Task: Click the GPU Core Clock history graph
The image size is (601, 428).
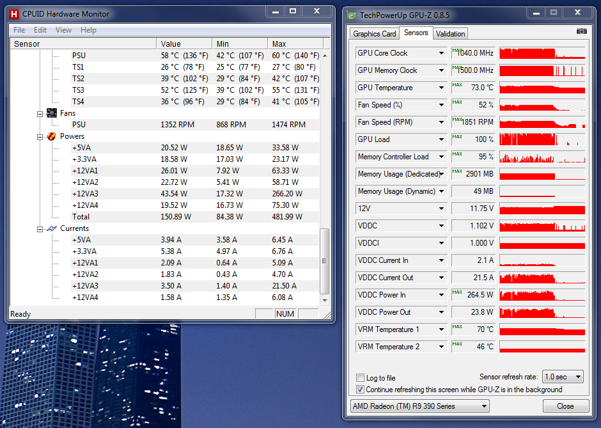Action: coord(542,53)
